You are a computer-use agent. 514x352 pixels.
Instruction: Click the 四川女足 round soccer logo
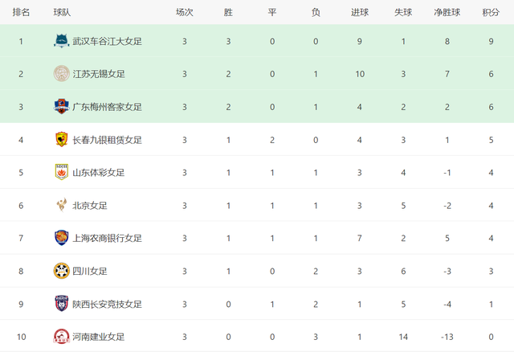tap(61, 271)
